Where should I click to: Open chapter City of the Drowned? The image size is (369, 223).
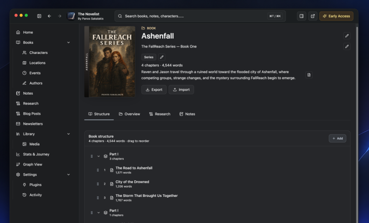[x=132, y=182]
